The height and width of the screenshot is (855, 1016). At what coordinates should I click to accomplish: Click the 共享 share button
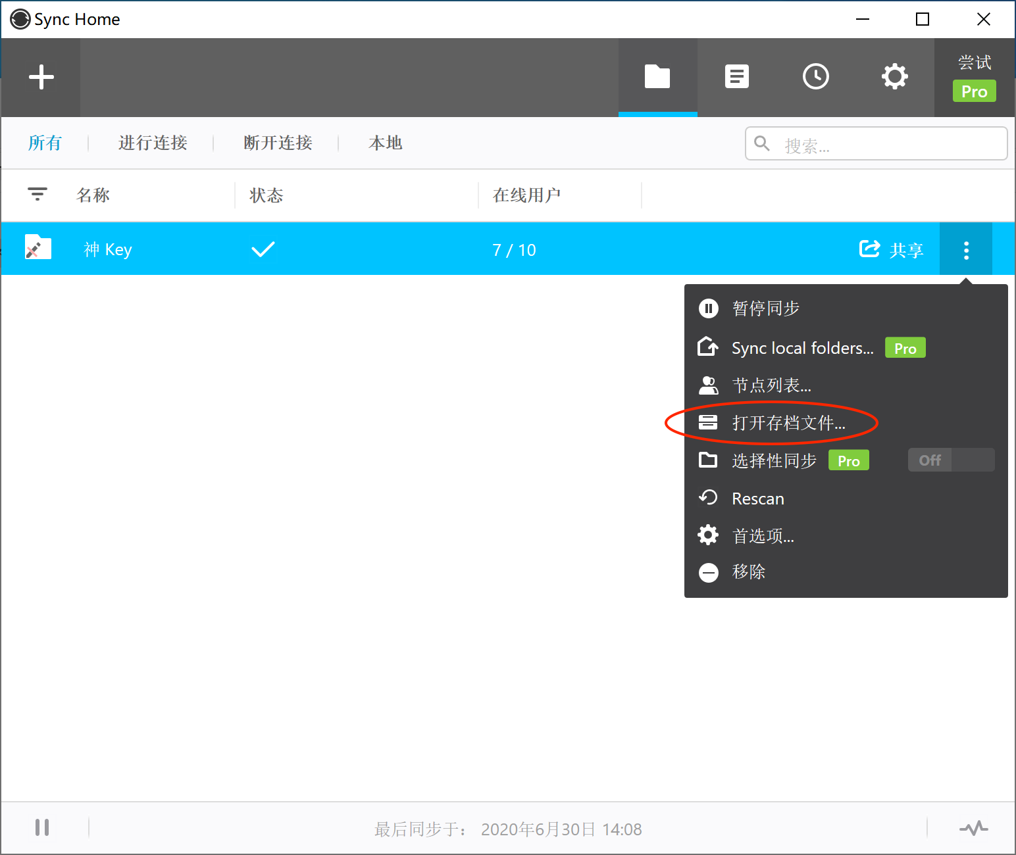click(x=892, y=249)
